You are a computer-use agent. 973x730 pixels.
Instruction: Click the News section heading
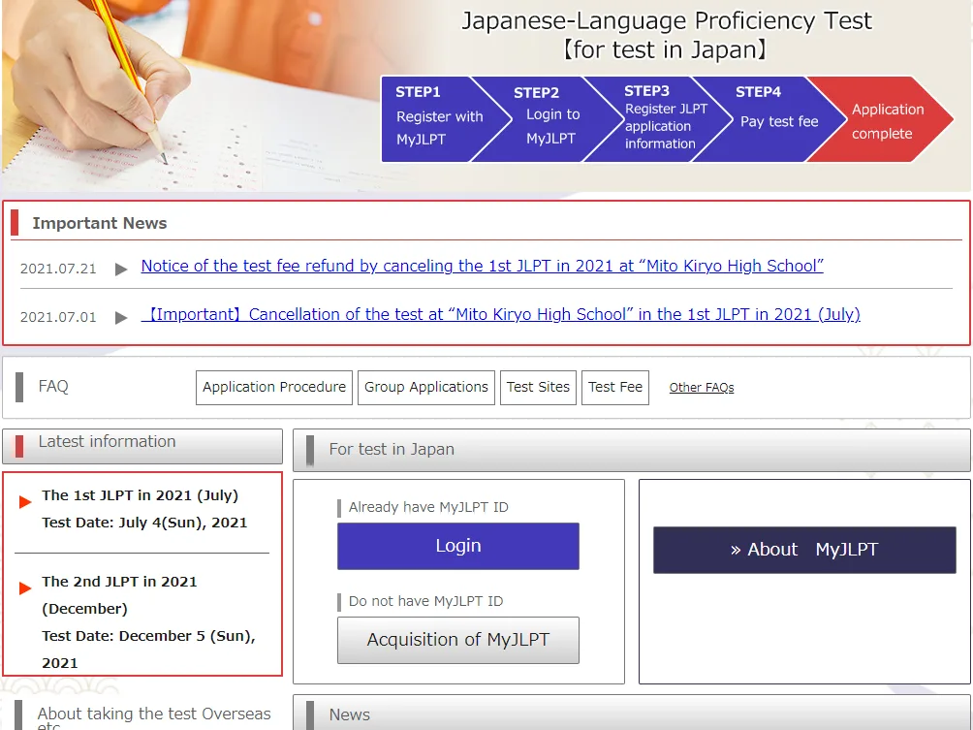(x=632, y=713)
